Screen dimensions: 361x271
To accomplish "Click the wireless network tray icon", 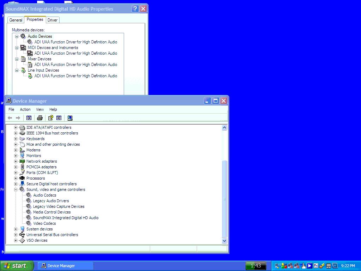I will click(x=278, y=266).
